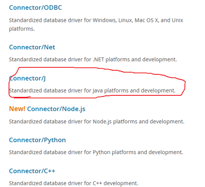205x187 pixels.
Task: Click the .NET platforms driver description
Action: point(93,60)
